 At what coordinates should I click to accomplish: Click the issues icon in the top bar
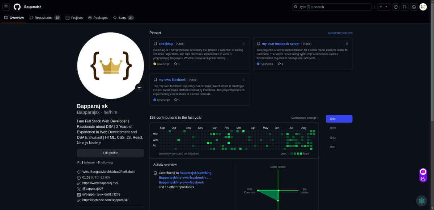coord(395,7)
